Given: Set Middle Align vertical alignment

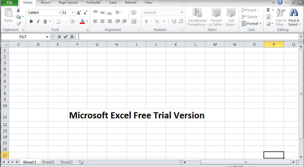Looking at the screenshot, I should (102, 13).
